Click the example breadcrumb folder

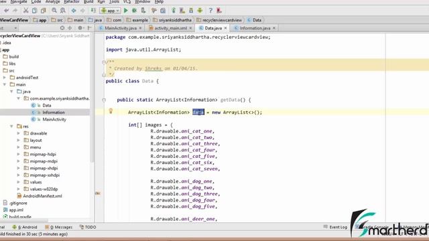[137, 20]
